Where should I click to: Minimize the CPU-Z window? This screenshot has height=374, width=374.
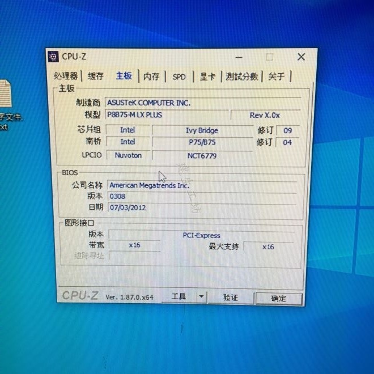pyautogui.click(x=239, y=57)
